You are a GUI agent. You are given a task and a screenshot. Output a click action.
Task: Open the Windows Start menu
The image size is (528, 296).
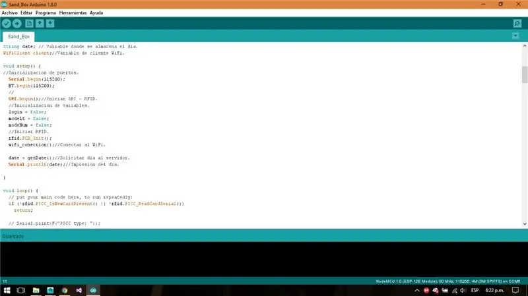click(x=7, y=290)
